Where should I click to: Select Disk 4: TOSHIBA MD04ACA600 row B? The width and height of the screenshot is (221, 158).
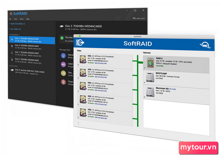point(32,47)
